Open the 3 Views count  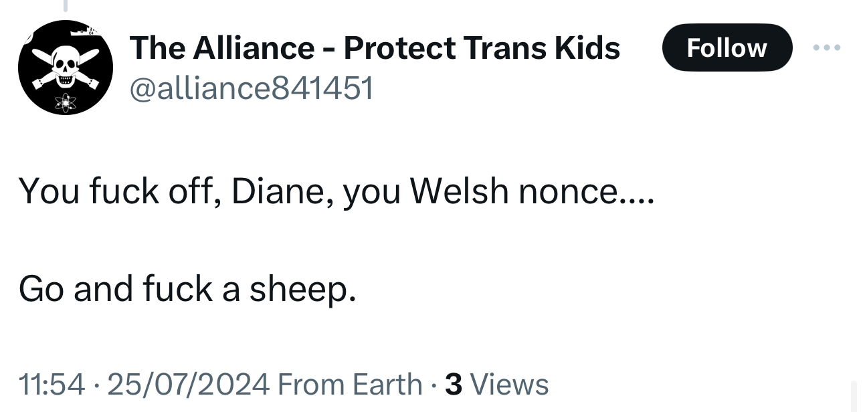(x=496, y=384)
